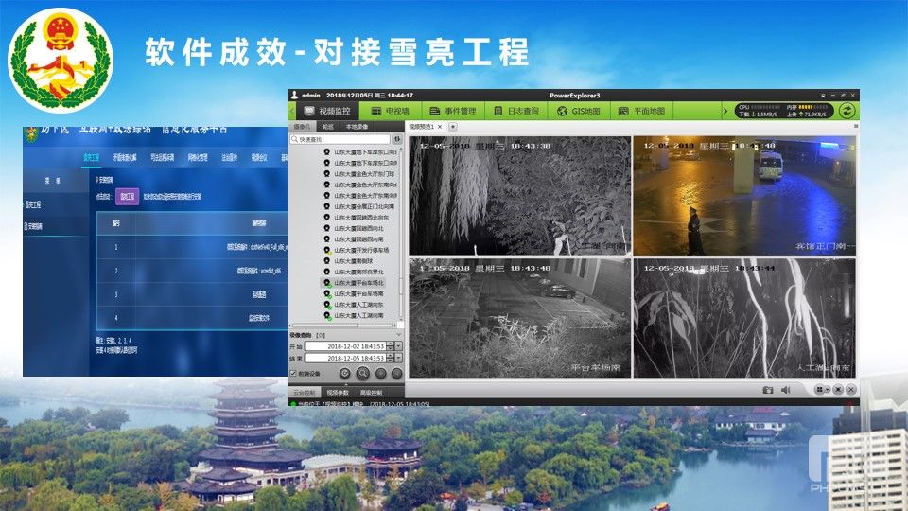908x511 pixels.
Task: Show more modules with right chevron arrow
Action: point(725,111)
